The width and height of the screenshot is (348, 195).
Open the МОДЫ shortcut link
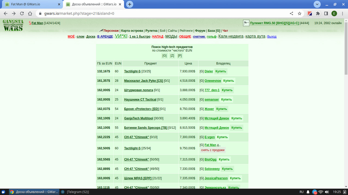[x=171, y=36]
